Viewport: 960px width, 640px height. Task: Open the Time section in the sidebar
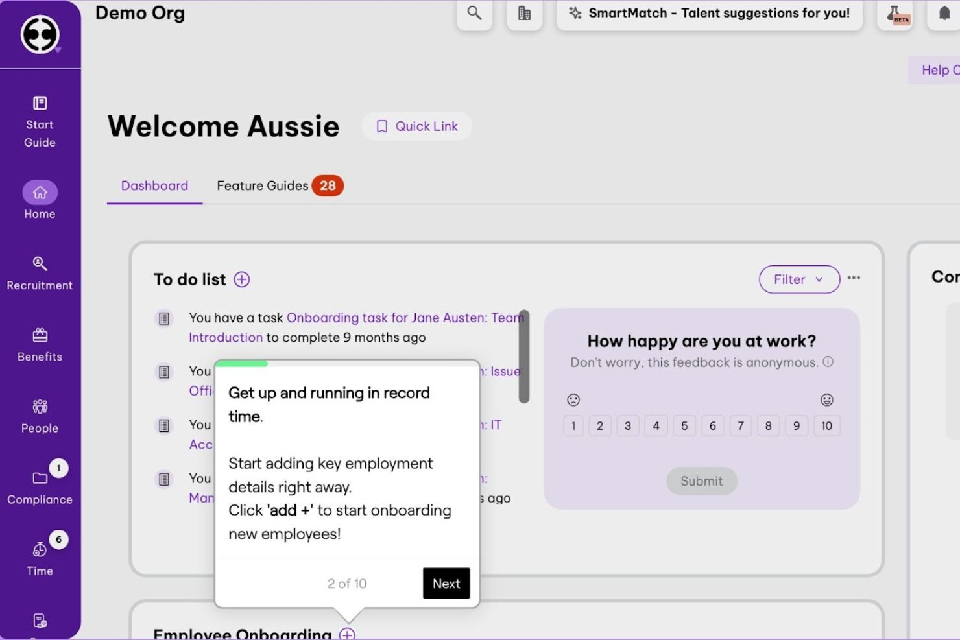pos(40,558)
